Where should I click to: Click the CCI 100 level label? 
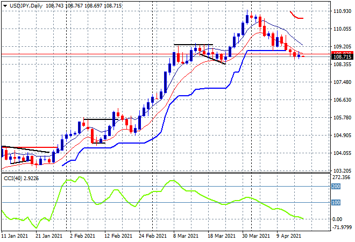tap(336, 202)
